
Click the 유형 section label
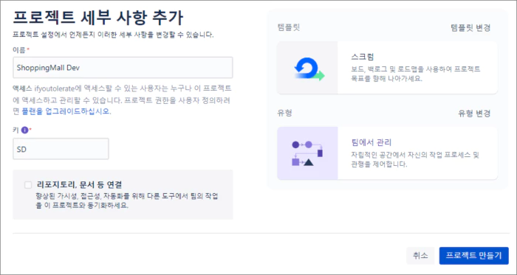(x=284, y=113)
